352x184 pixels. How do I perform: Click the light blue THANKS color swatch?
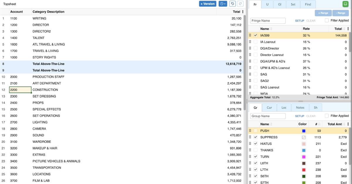click(304, 150)
